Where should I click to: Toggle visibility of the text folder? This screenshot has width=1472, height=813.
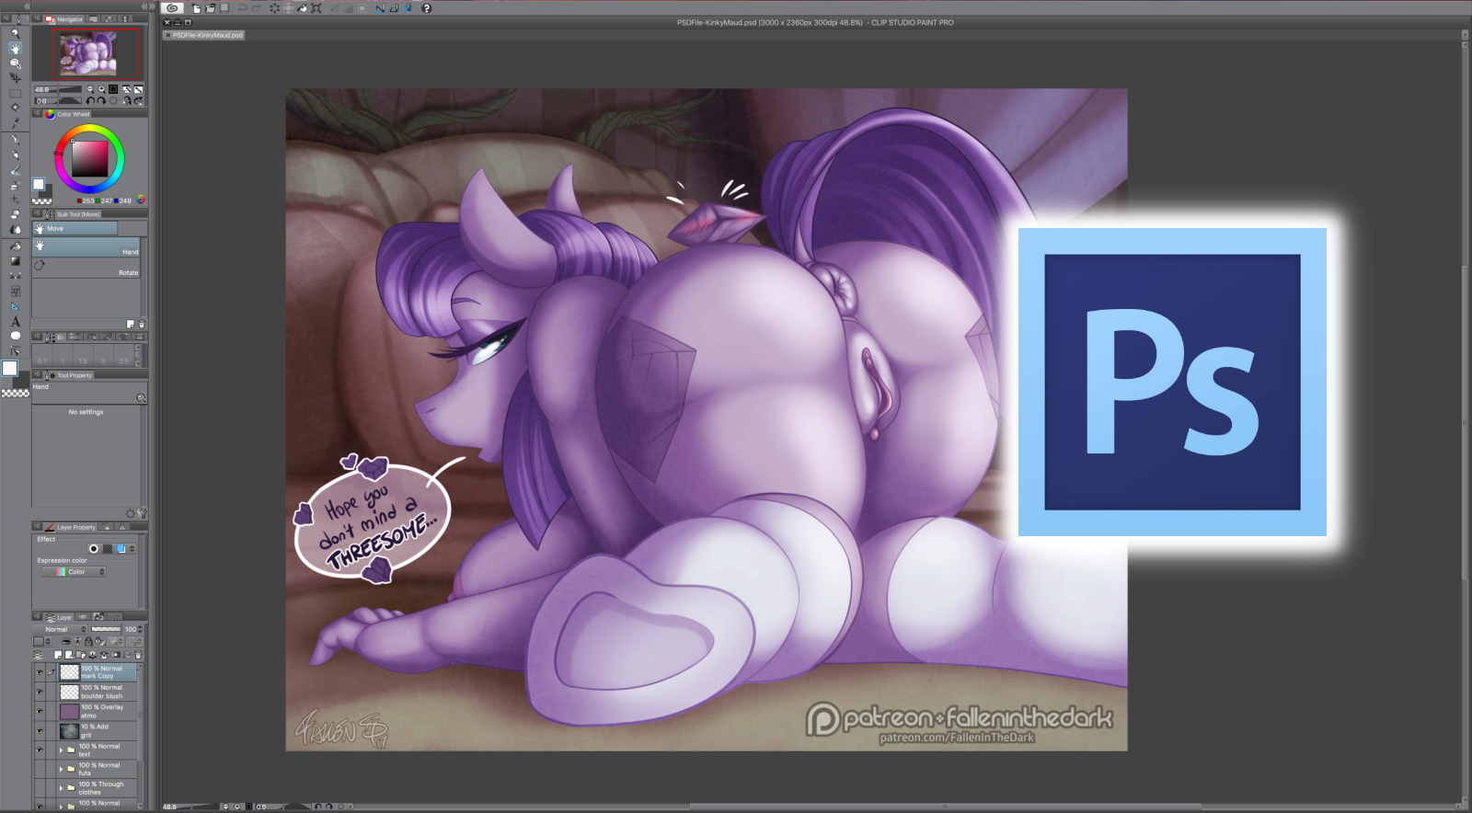point(40,750)
